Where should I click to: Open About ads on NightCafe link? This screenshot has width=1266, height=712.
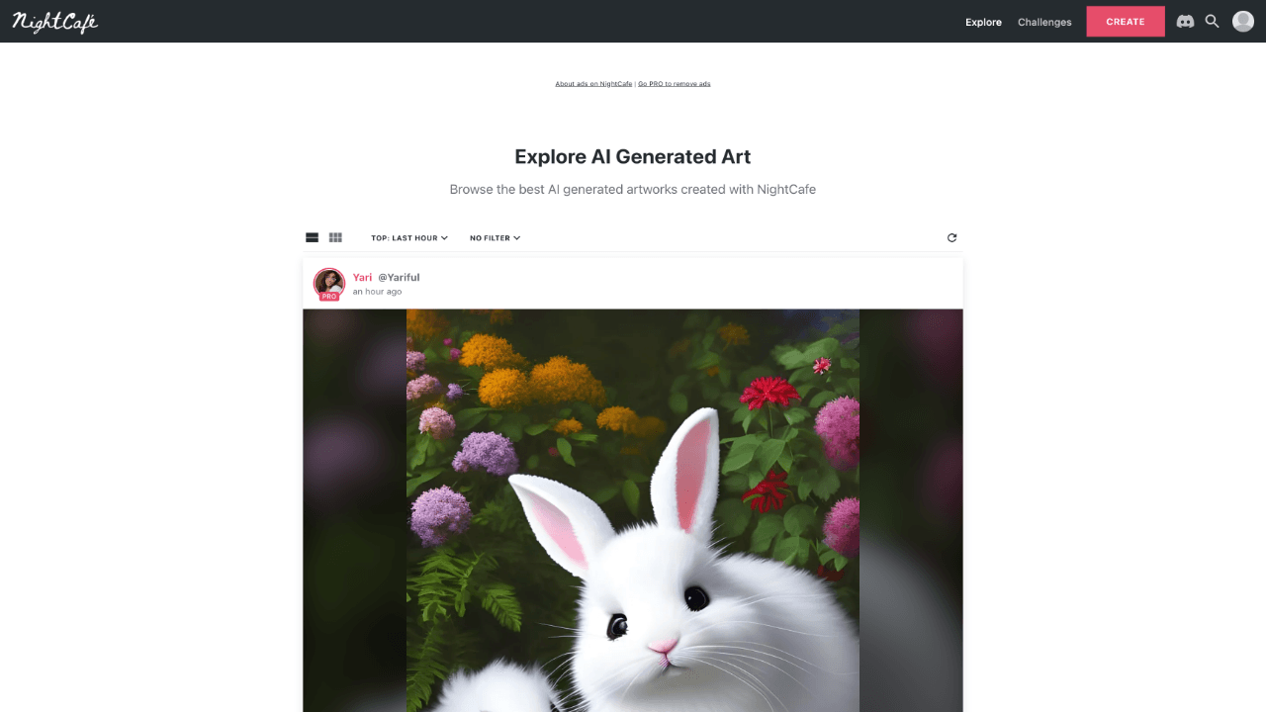click(593, 84)
